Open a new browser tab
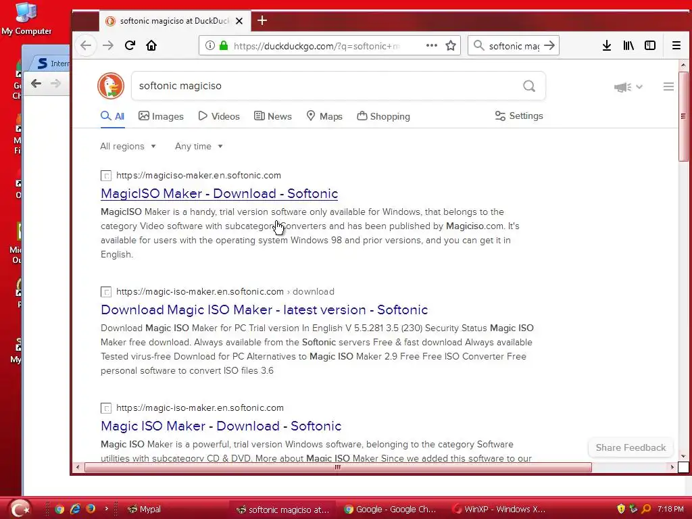This screenshot has width=692, height=519. pyautogui.click(x=262, y=21)
